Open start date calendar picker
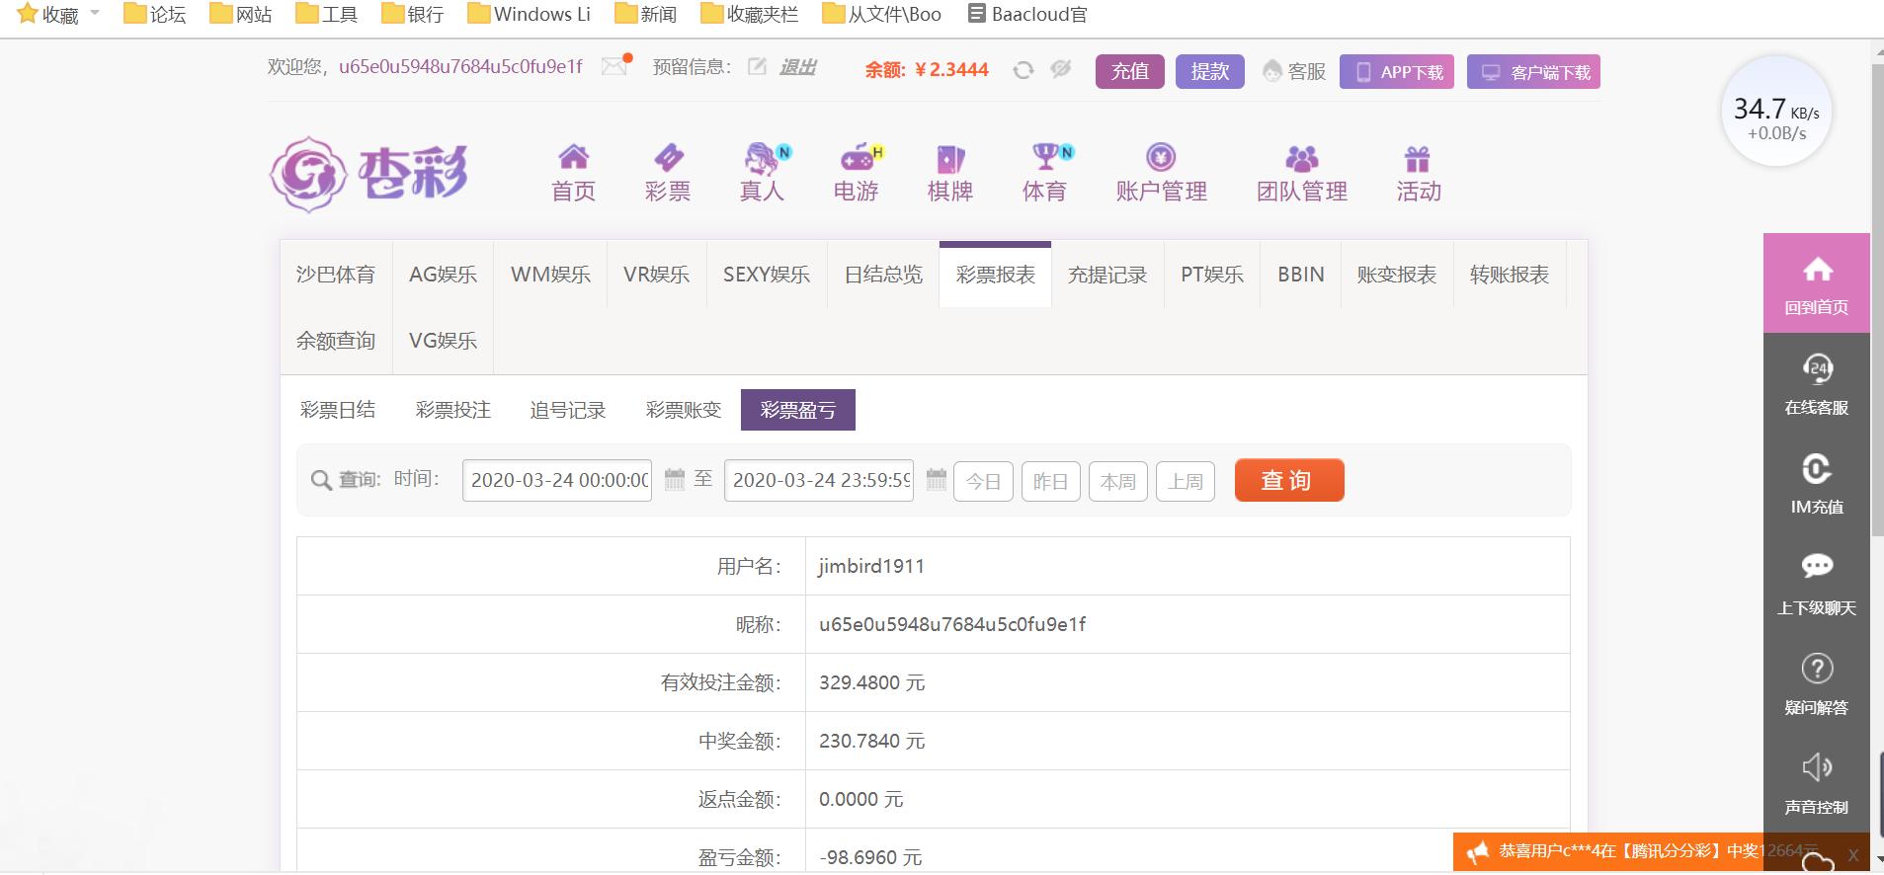 click(x=675, y=480)
